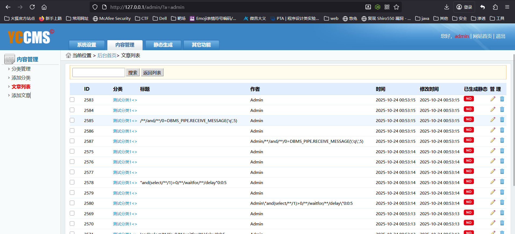Select the checkbox for article 2587

[72, 141]
